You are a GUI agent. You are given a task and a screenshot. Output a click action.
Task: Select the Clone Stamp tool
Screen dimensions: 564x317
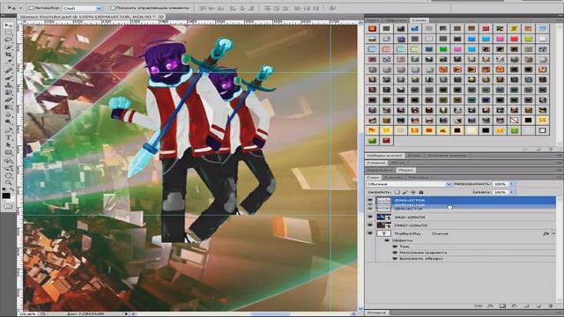[8, 85]
